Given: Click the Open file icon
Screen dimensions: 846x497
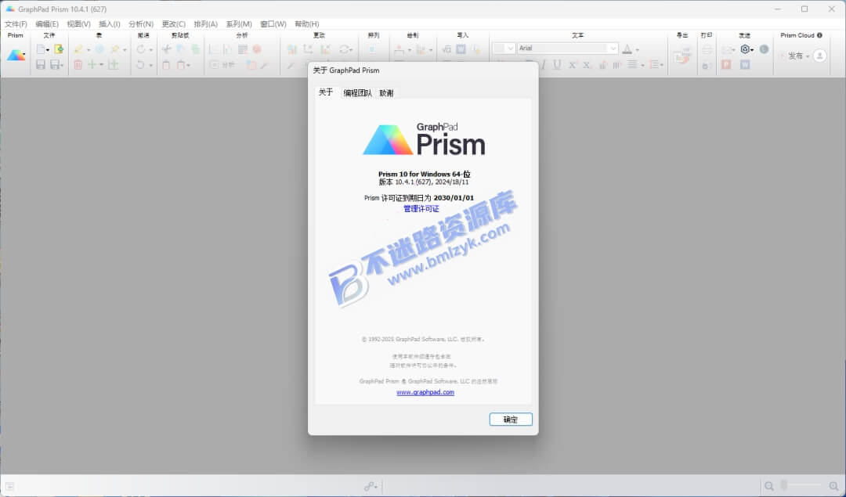Looking at the screenshot, I should pos(59,49).
